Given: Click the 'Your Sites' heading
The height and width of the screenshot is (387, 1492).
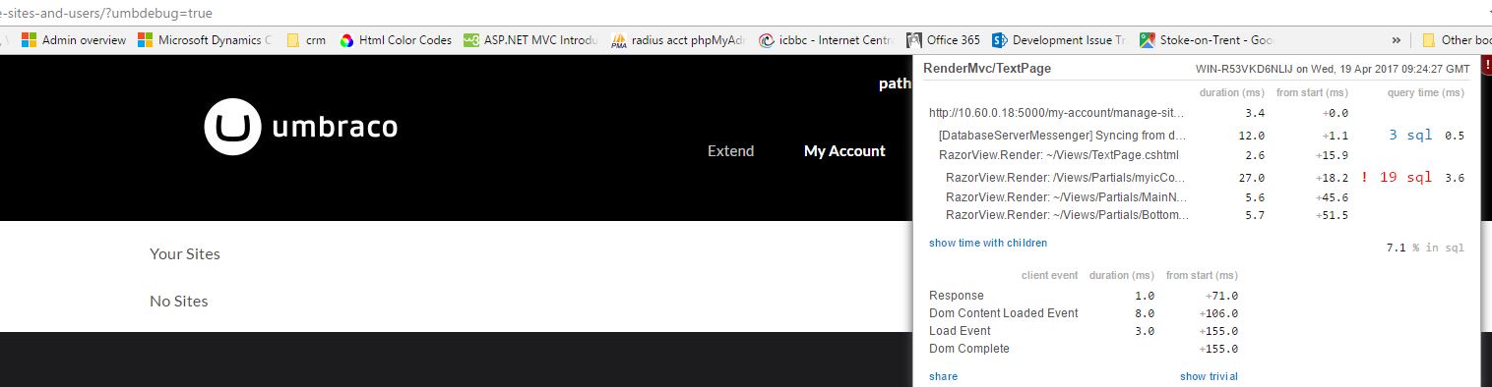Looking at the screenshot, I should 185,253.
